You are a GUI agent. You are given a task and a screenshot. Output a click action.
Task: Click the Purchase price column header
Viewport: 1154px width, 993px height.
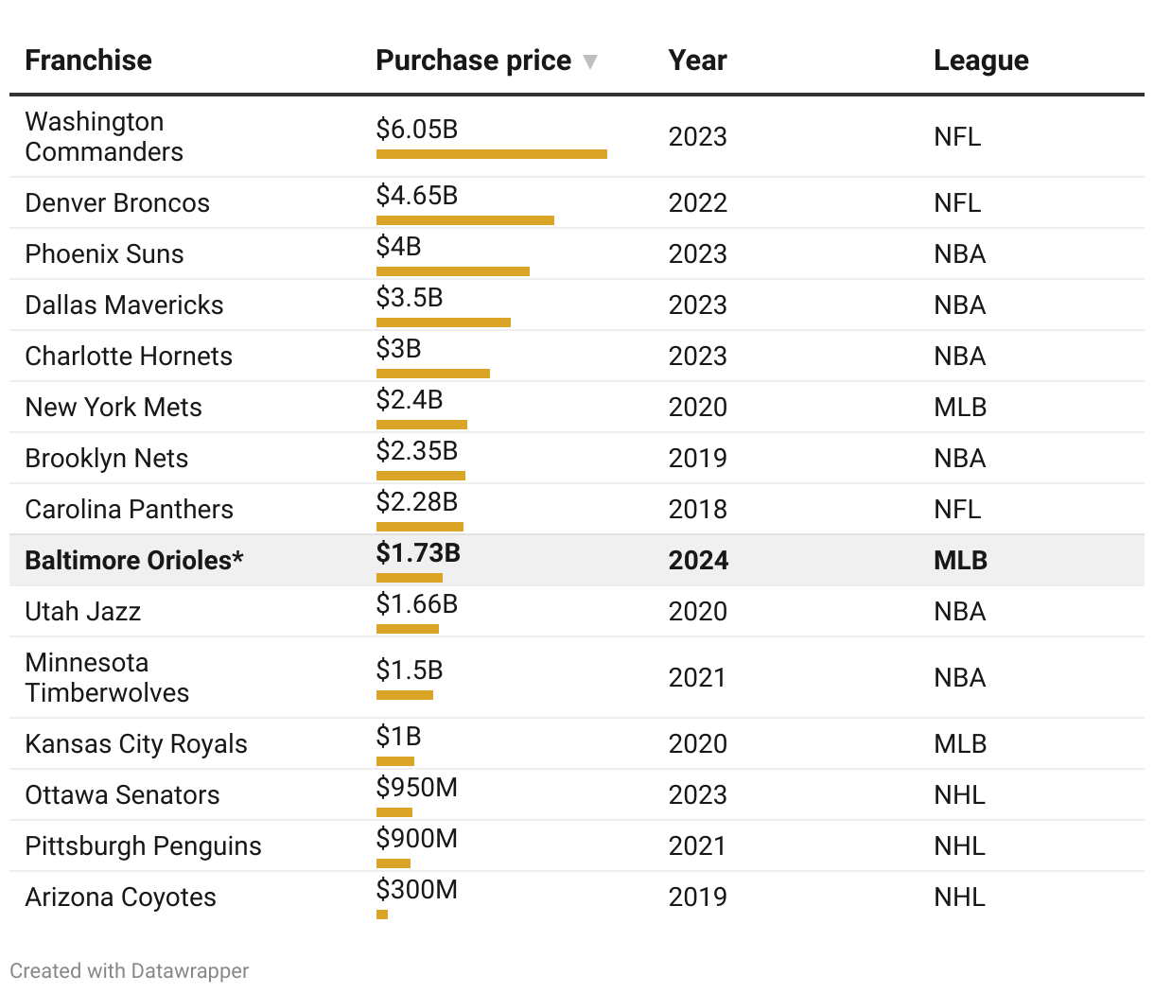(x=473, y=61)
